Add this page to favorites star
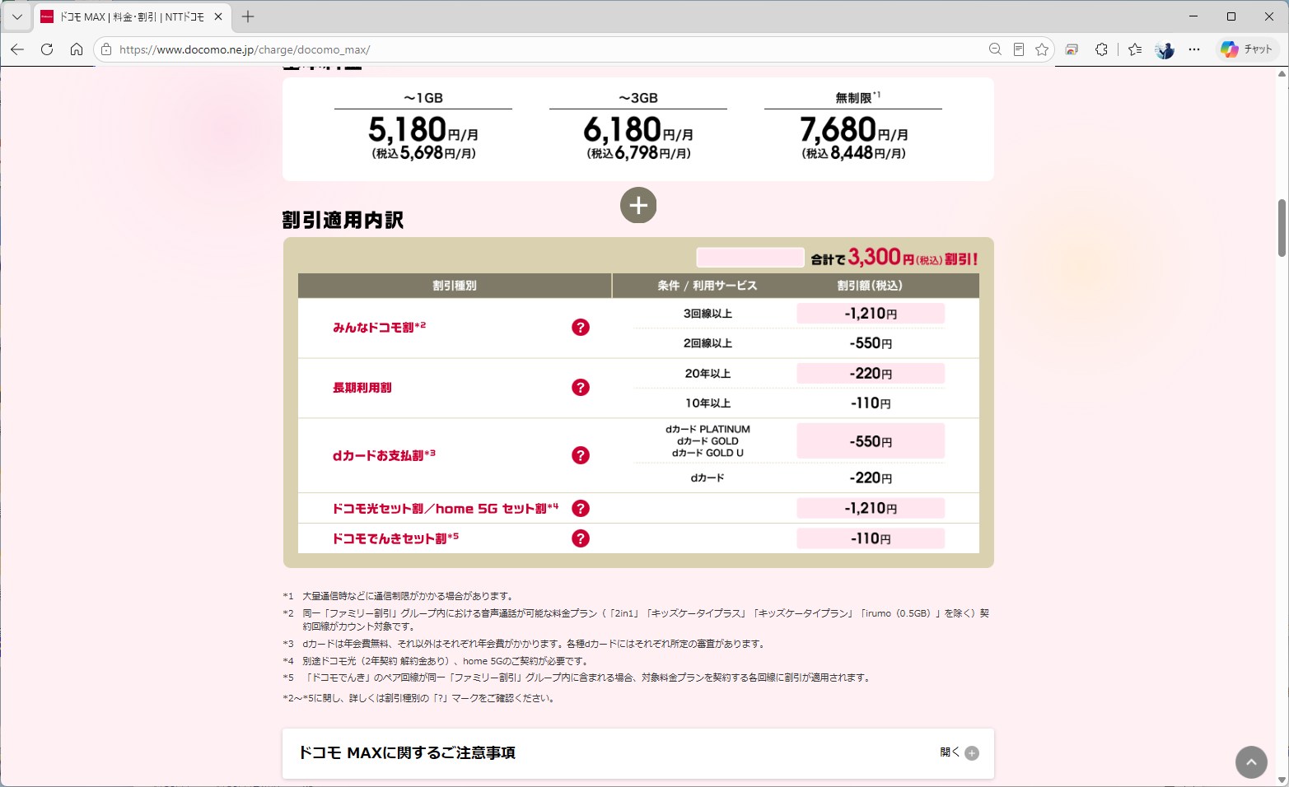This screenshot has height=787, width=1289. click(1042, 49)
